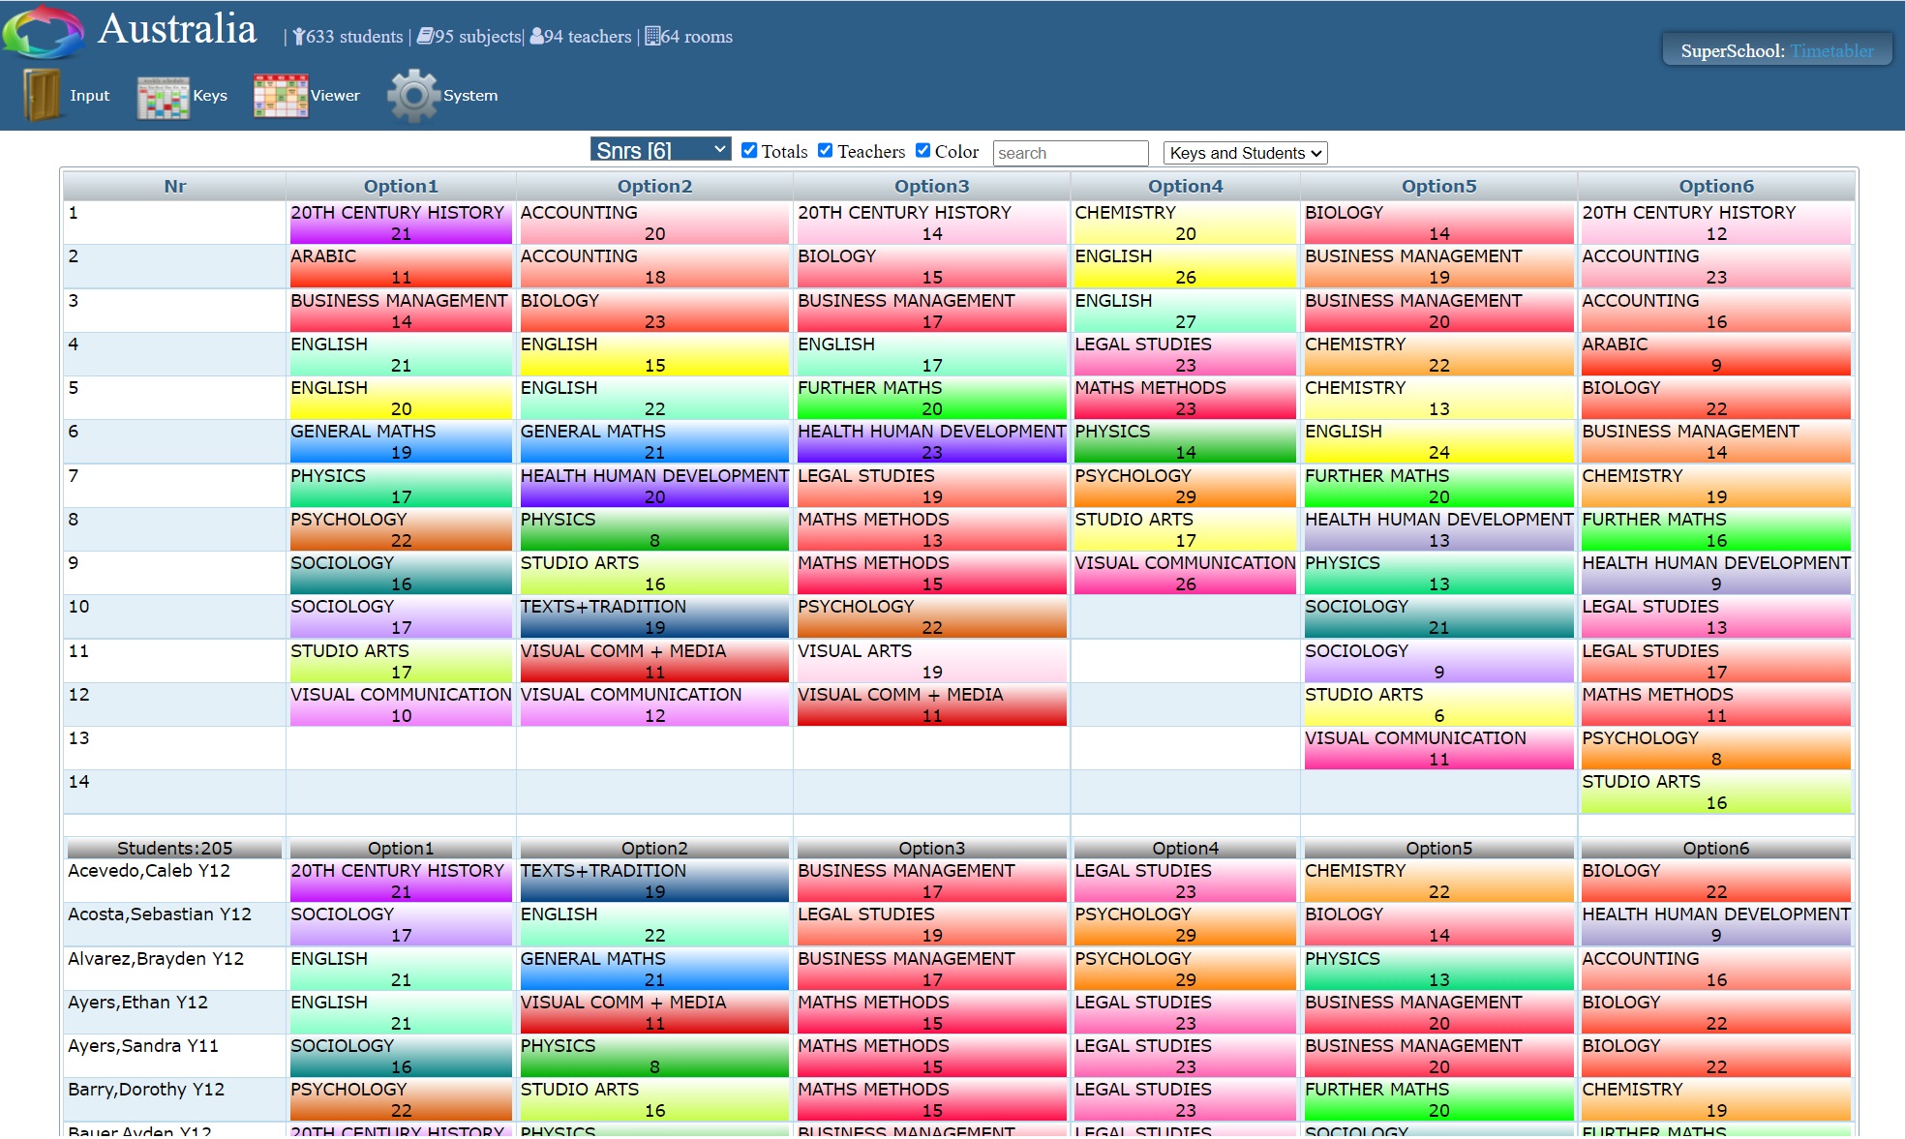
Task: Click the Input door icon
Action: coord(42,95)
